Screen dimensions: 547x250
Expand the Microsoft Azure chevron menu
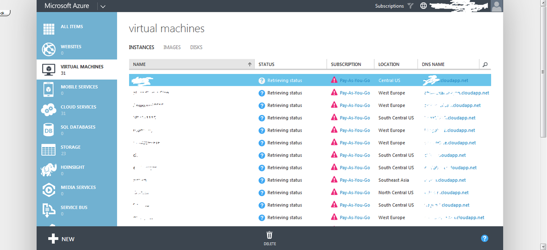click(x=103, y=6)
